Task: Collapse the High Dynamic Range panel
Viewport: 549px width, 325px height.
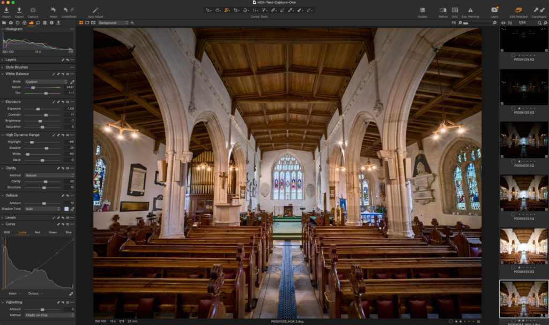Action: tap(3, 135)
